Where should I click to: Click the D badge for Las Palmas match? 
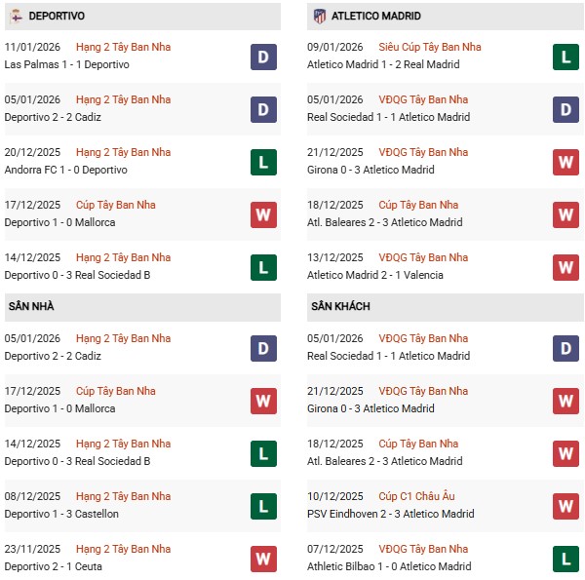[263, 57]
